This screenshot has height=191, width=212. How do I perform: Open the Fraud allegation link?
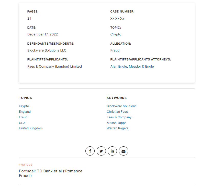pyautogui.click(x=115, y=50)
